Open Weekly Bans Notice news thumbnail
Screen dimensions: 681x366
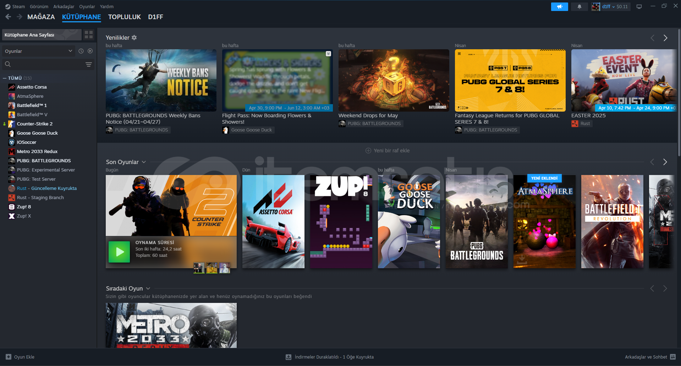tap(161, 80)
